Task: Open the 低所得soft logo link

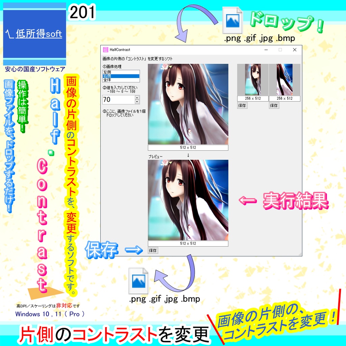Action: pyautogui.click(x=35, y=34)
